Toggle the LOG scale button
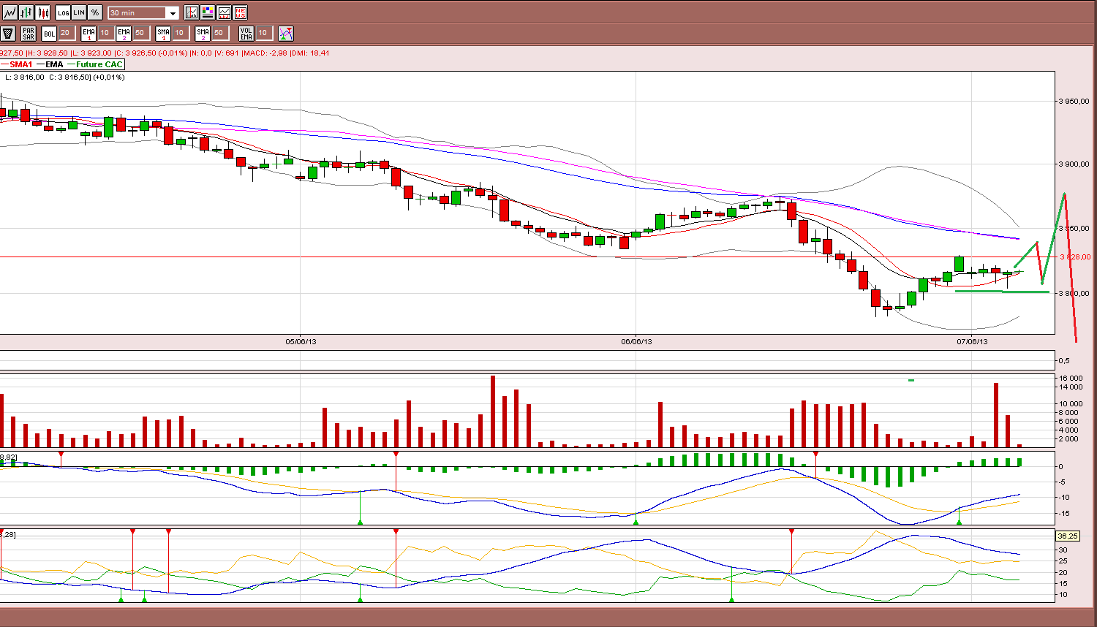The image size is (1097, 627). (63, 12)
